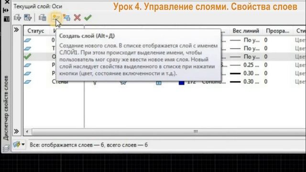306x172 pixels.
Task: Click the New Group Filter icon
Action: click(28, 18)
